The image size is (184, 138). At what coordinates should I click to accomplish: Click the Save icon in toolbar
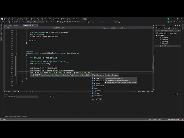tap(15, 22)
